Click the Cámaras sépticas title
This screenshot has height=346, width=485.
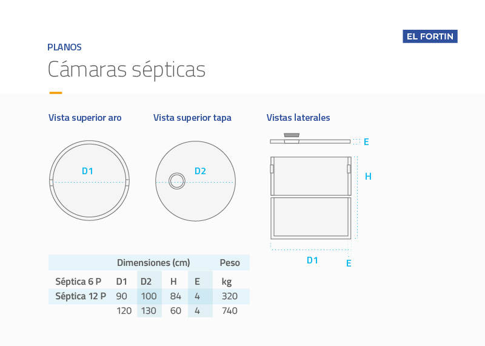coord(127,70)
